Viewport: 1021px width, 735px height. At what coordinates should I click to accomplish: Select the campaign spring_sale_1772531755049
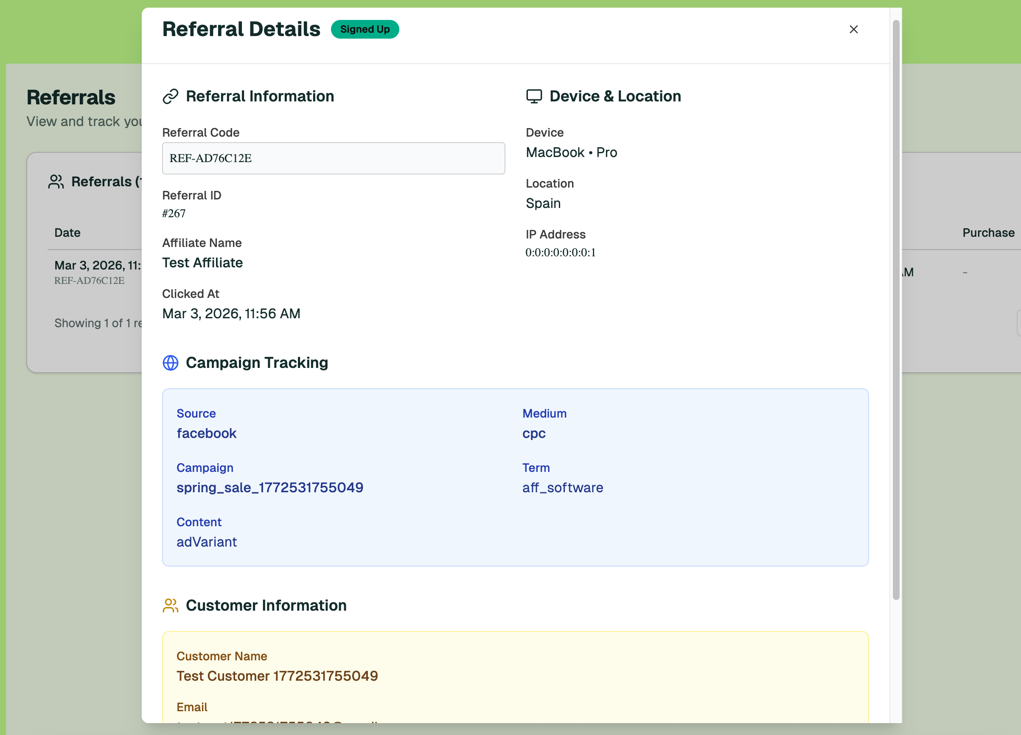click(269, 488)
